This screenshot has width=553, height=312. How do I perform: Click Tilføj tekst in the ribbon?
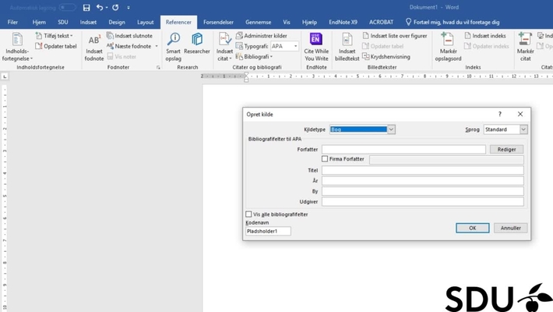pos(55,36)
